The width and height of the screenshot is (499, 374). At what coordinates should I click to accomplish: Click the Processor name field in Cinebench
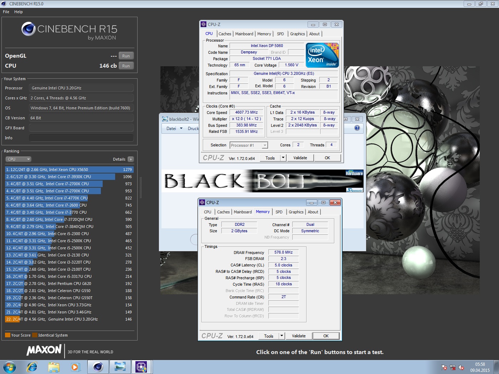[x=81, y=88]
